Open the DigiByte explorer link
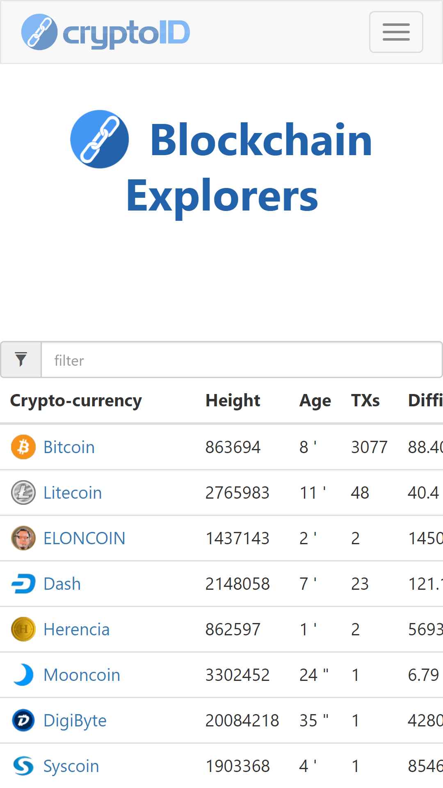This screenshot has height=788, width=443. point(75,720)
